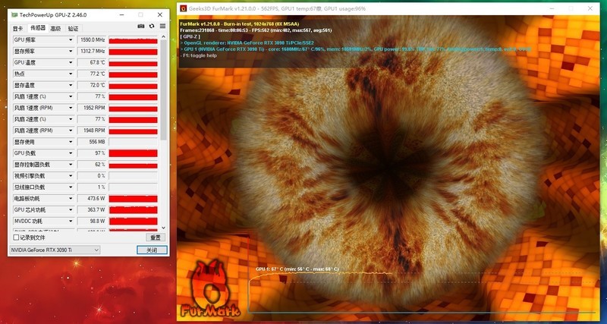The image size is (607, 324).
Task: Click the 1952 RPM fan value
Action: [92, 108]
